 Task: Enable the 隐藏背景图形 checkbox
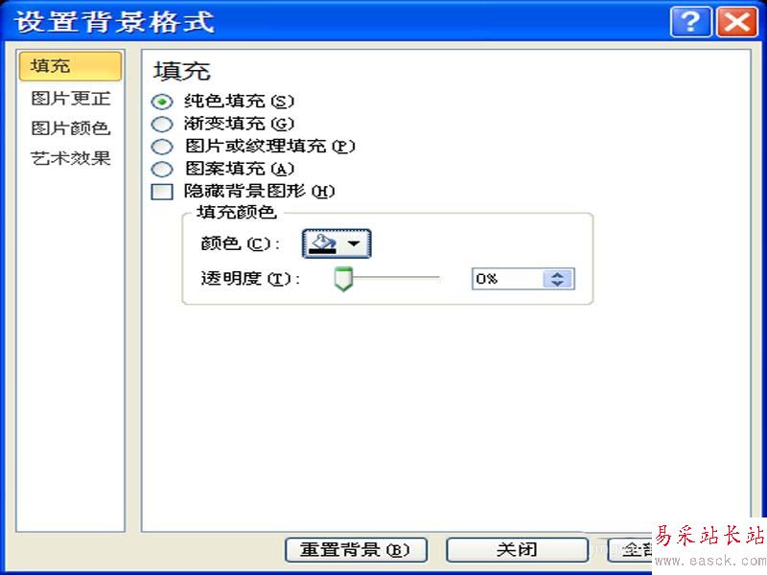(162, 192)
